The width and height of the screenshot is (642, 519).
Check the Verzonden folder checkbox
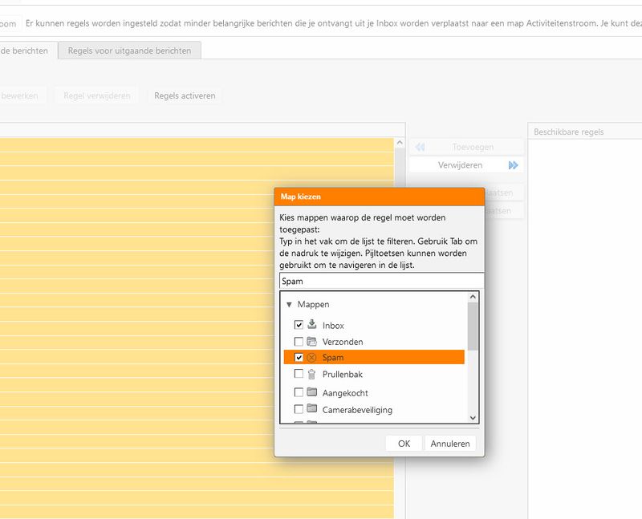click(x=299, y=342)
